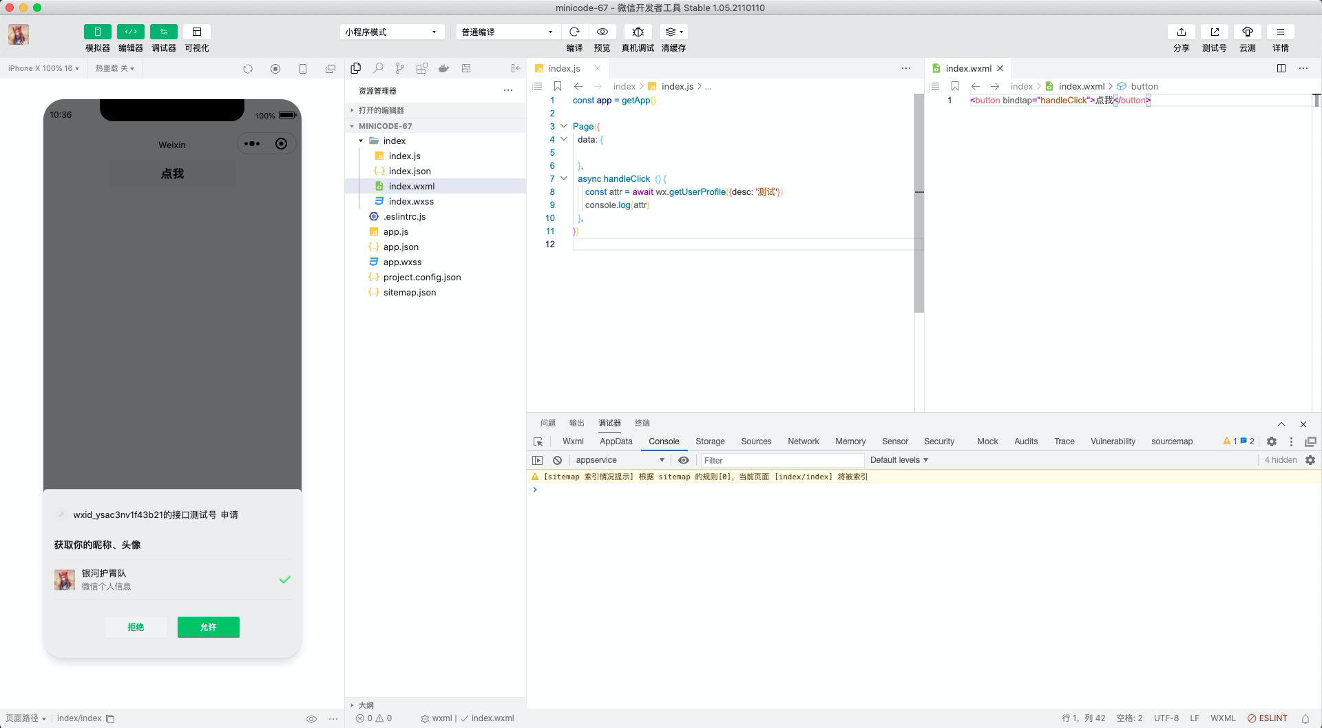Open the 普通编译 compile mode dropdown
1322x728 pixels.
click(507, 32)
